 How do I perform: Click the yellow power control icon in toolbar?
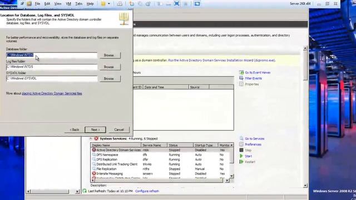(103, 4)
